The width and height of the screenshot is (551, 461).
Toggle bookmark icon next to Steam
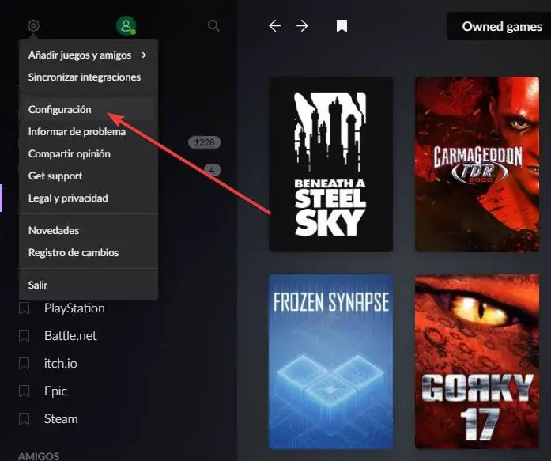(x=24, y=419)
